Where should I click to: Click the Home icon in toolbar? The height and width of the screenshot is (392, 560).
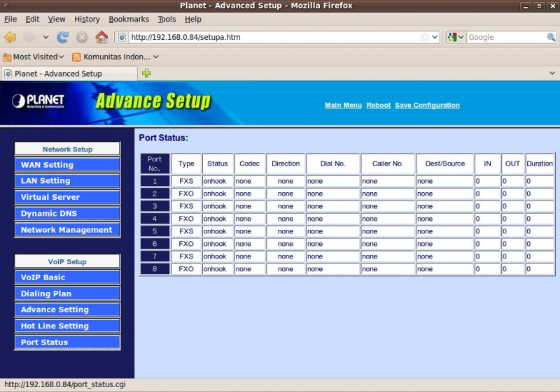coord(101,37)
